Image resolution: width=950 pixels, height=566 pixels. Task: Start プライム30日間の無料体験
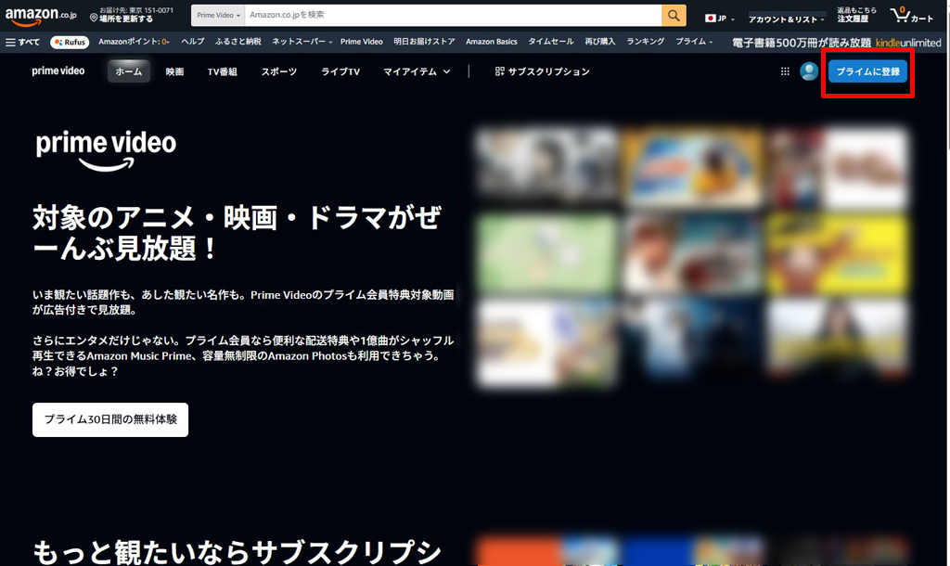[110, 419]
